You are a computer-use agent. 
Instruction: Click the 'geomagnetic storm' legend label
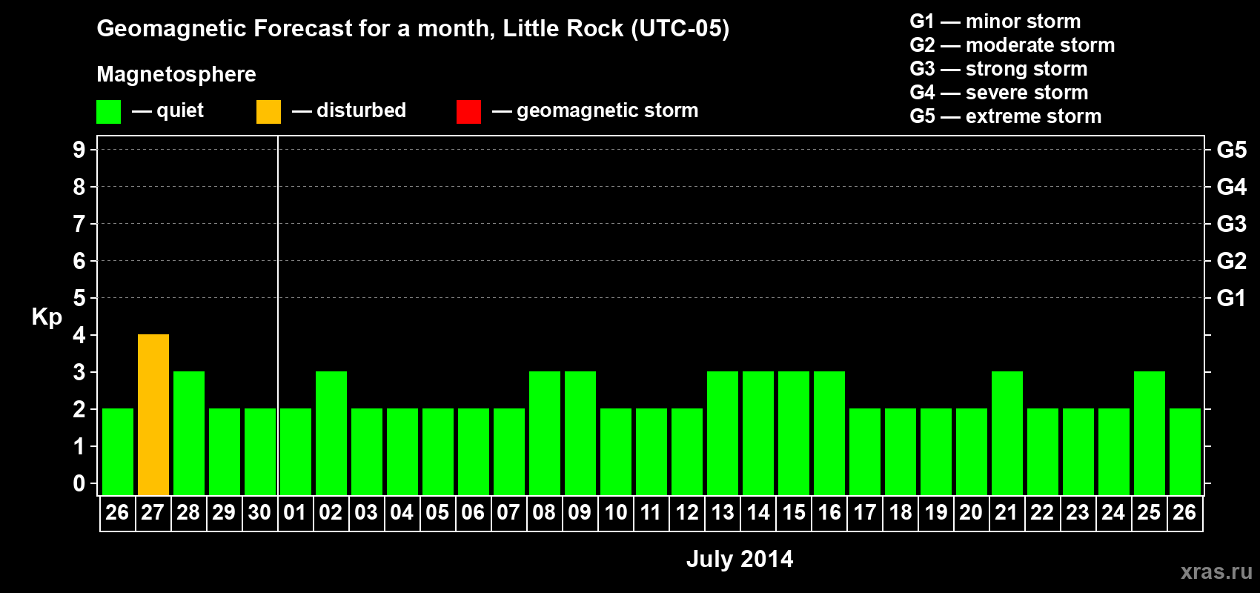tap(607, 111)
